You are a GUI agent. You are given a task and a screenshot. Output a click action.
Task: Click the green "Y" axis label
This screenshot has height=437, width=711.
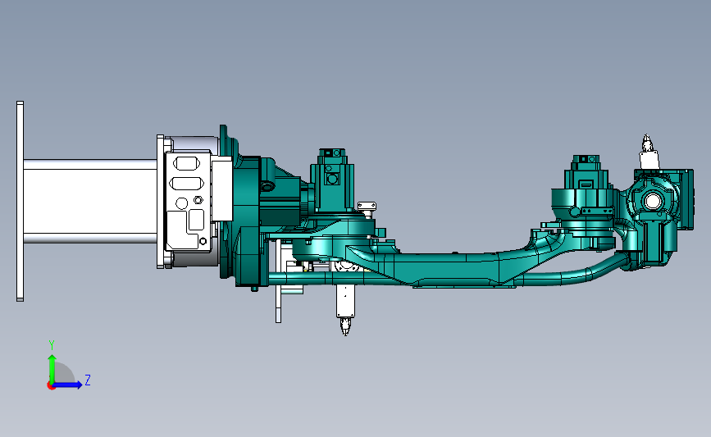point(52,346)
